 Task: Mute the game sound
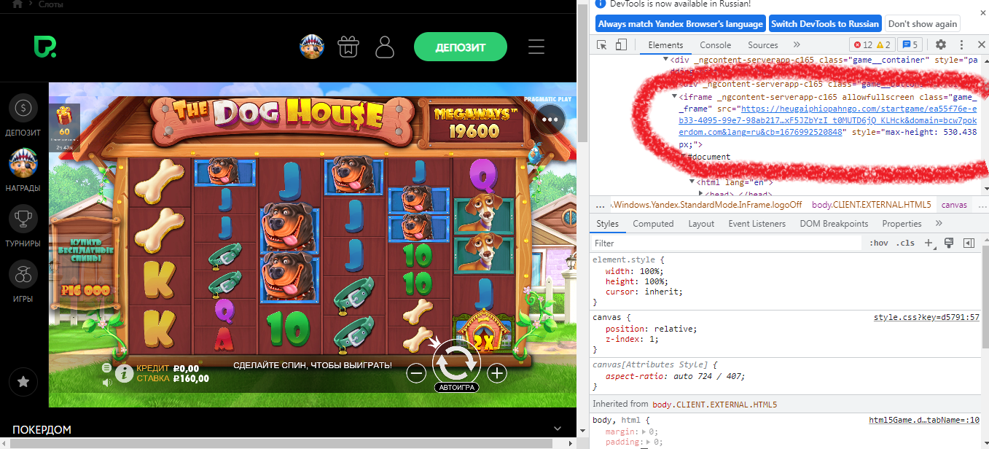coord(107,382)
